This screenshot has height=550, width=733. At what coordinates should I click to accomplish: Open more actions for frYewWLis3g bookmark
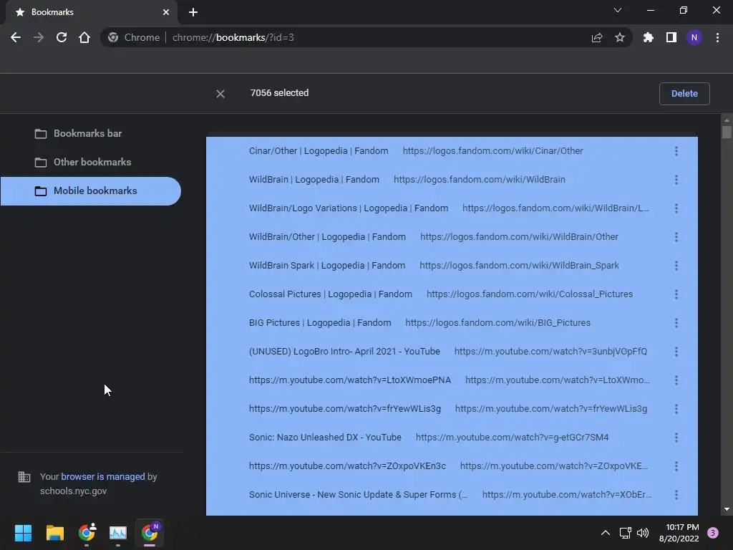point(676,409)
